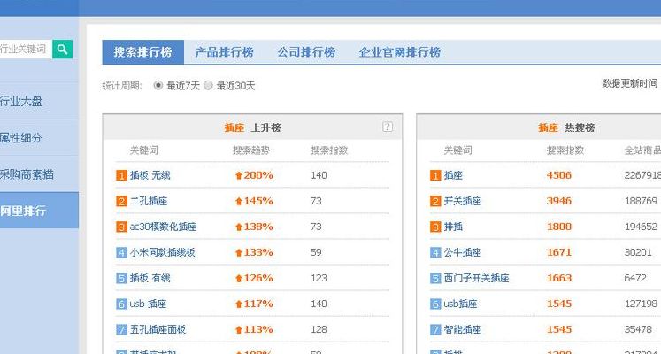The width and height of the screenshot is (661, 354).
Task: Click 搜索趋势 column header in 上升榜
Action: tap(251, 150)
